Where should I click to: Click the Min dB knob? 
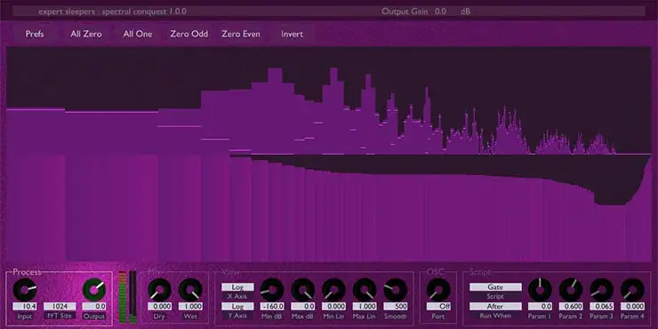tap(272, 290)
